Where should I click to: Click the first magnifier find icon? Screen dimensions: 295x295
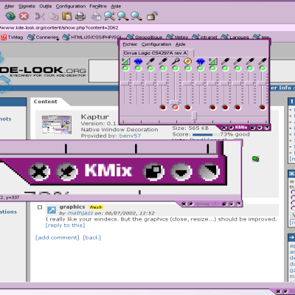(x=109, y=16)
